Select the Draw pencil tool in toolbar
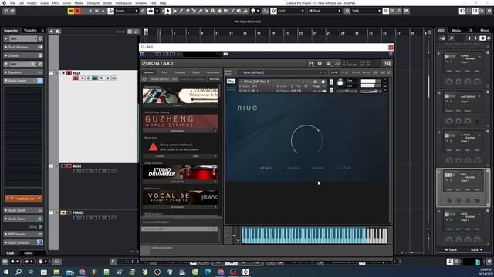This screenshot has height=277, width=494. 181,11
